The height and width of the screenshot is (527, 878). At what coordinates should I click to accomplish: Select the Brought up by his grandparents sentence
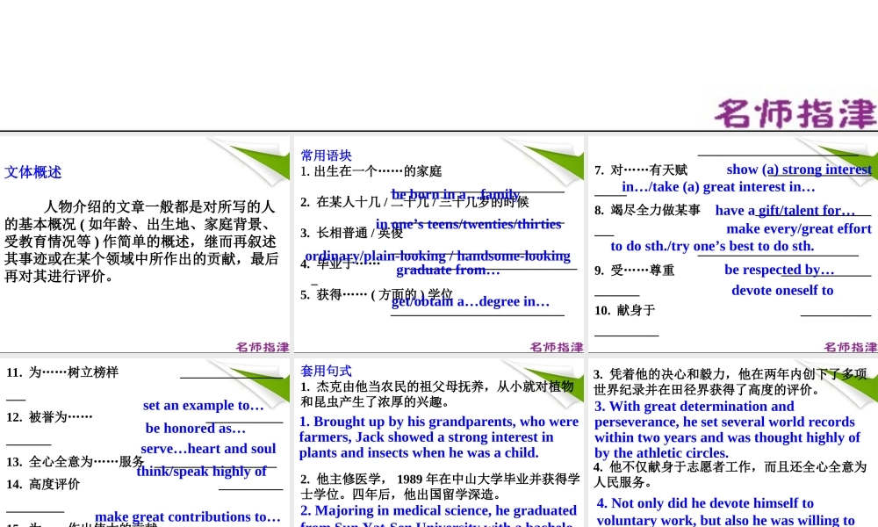tap(437, 437)
